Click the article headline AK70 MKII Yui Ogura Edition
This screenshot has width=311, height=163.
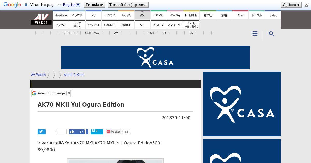81,105
